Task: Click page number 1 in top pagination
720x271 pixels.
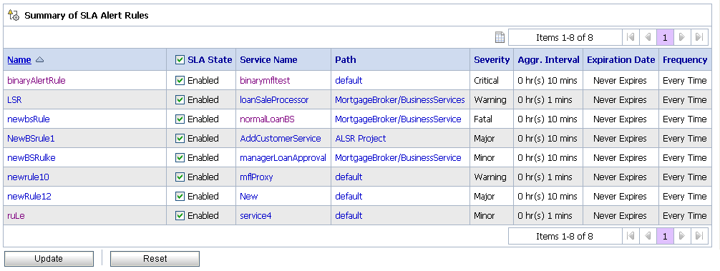Action: coord(665,37)
